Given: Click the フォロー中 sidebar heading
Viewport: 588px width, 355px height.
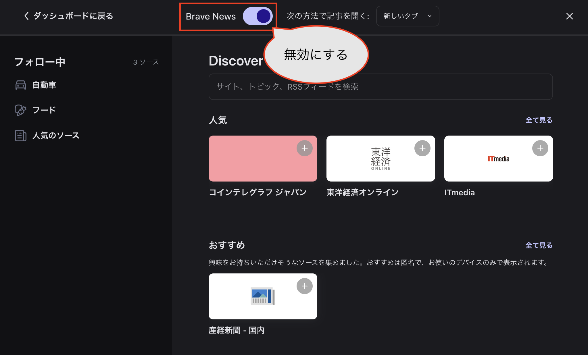Looking at the screenshot, I should 40,62.
